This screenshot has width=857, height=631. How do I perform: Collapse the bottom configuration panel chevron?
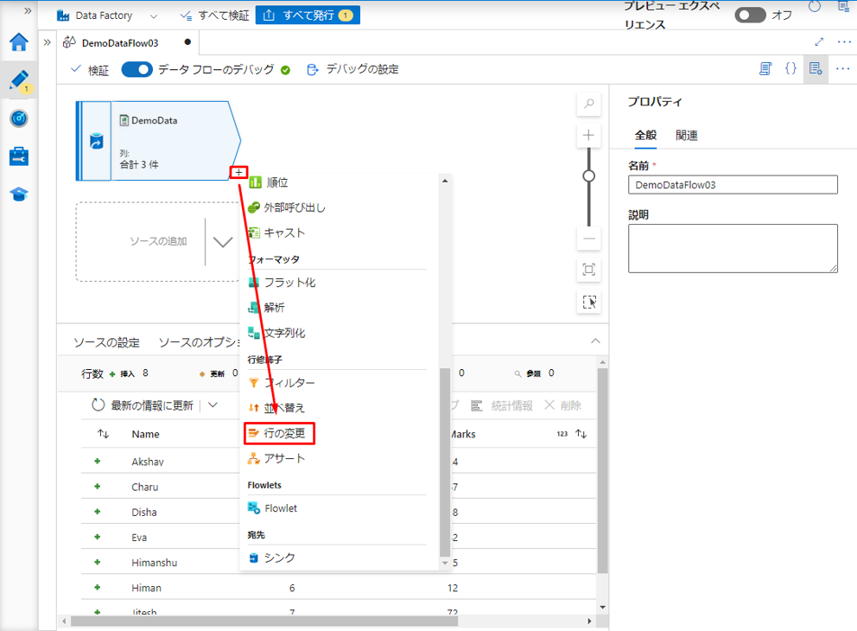(596, 341)
